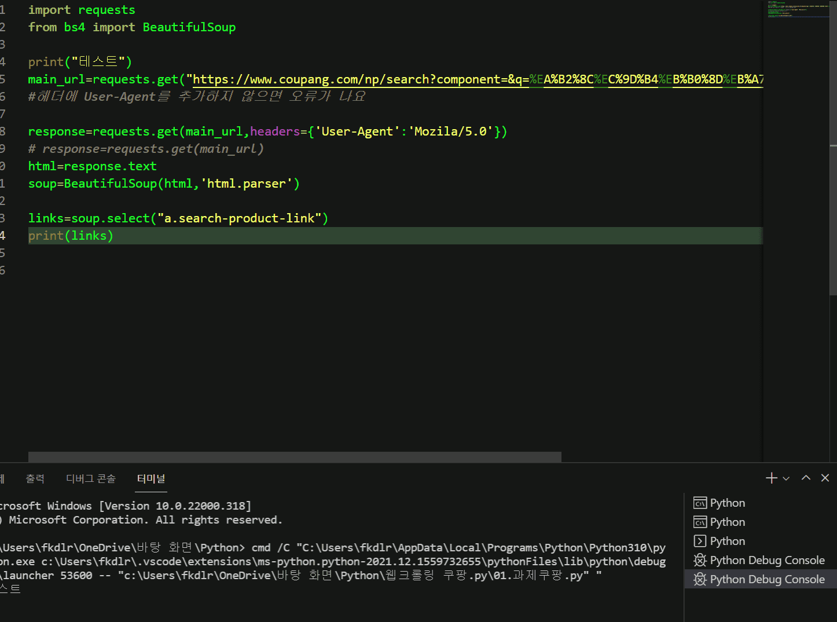
Task: Click the minimap code preview
Action: point(798,9)
